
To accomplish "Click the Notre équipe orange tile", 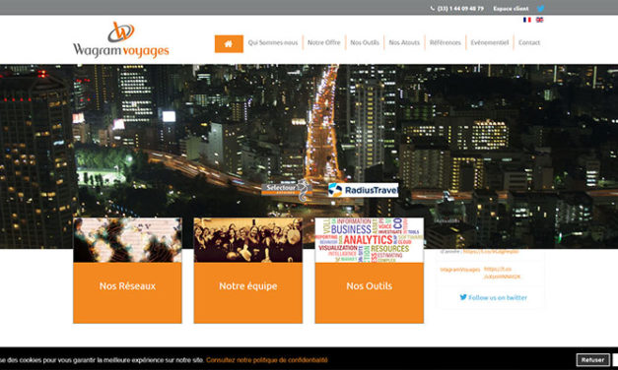I will [248, 293].
